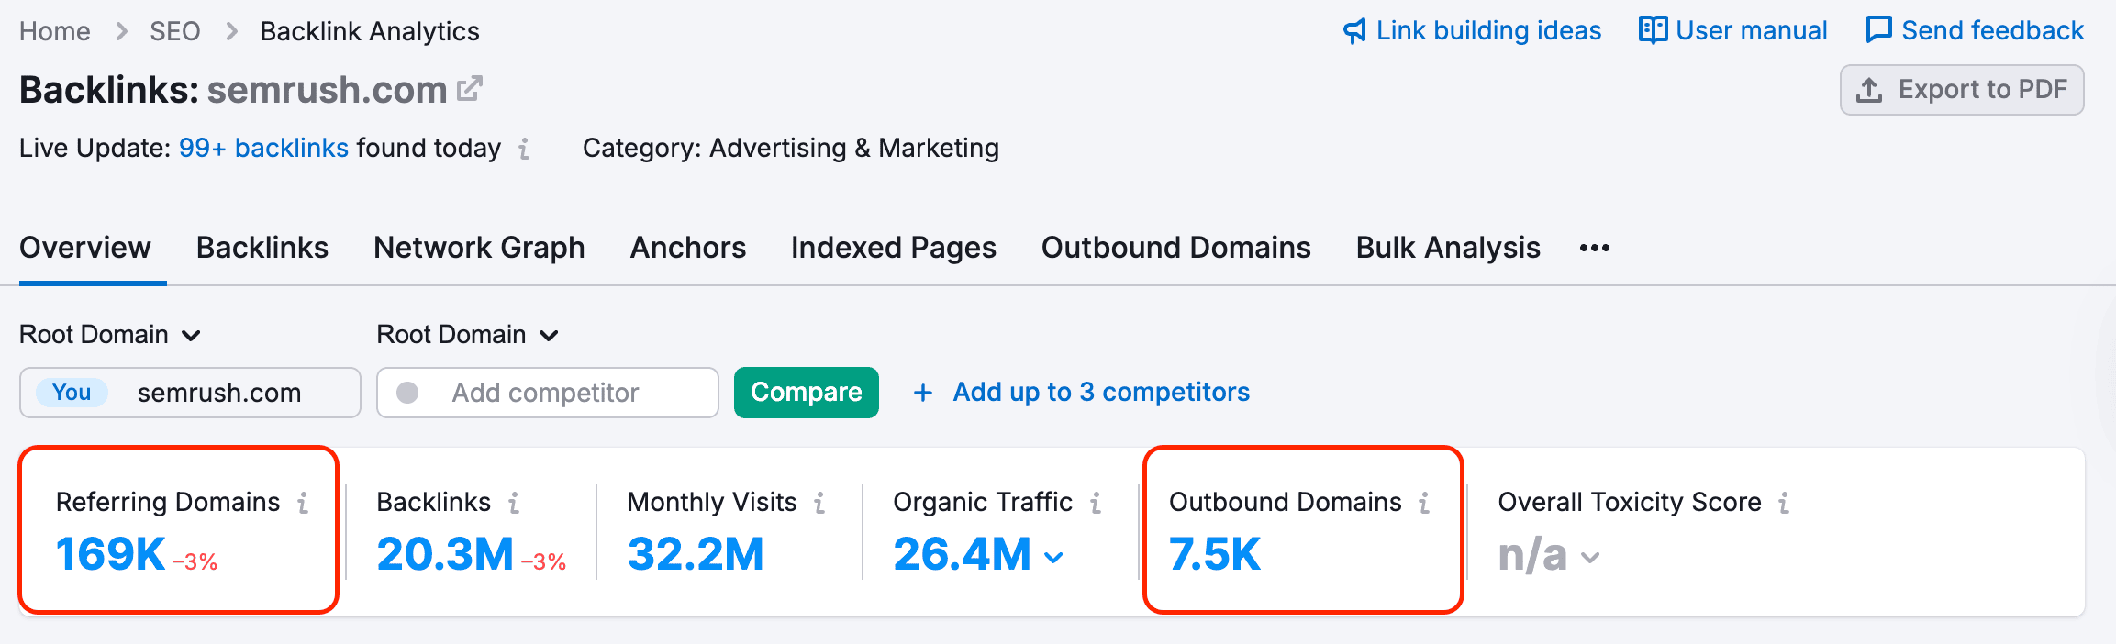Click Category: Advertising & Marketing text

click(x=791, y=148)
